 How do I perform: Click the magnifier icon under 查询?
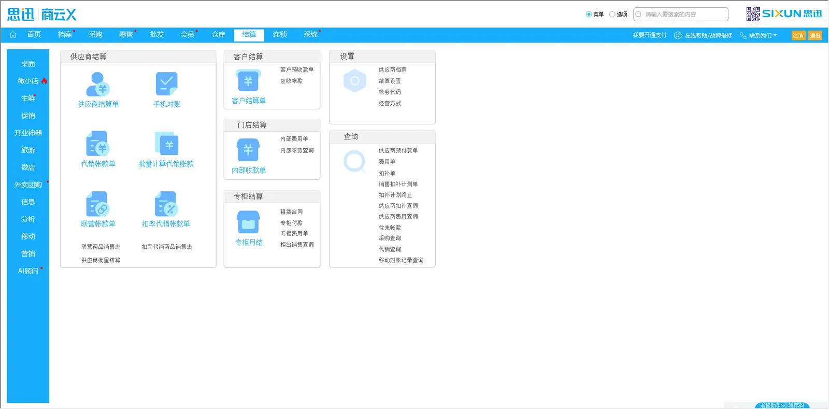pyautogui.click(x=355, y=162)
